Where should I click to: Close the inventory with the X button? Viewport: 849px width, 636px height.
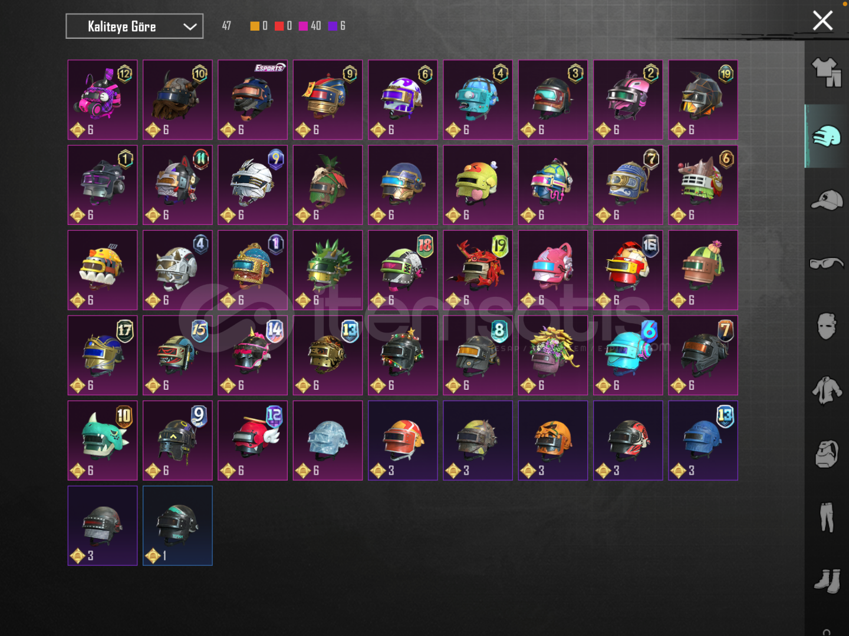pyautogui.click(x=822, y=21)
